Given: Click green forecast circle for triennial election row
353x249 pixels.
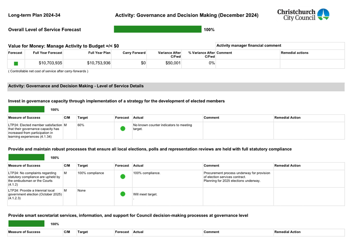Looking at the screenshot, I should pyautogui.click(x=122, y=194).
